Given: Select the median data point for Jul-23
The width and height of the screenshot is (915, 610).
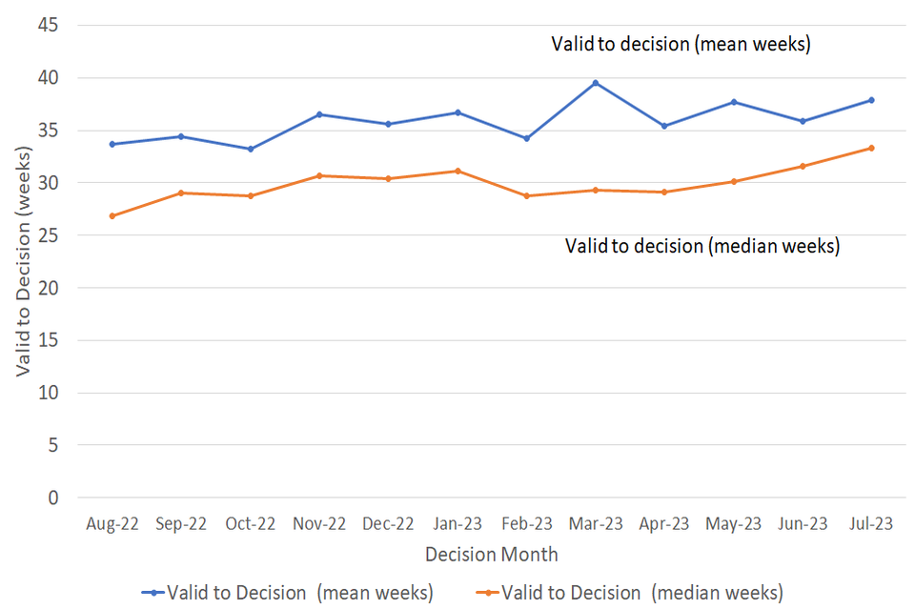Looking at the screenshot, I should coord(871,148).
